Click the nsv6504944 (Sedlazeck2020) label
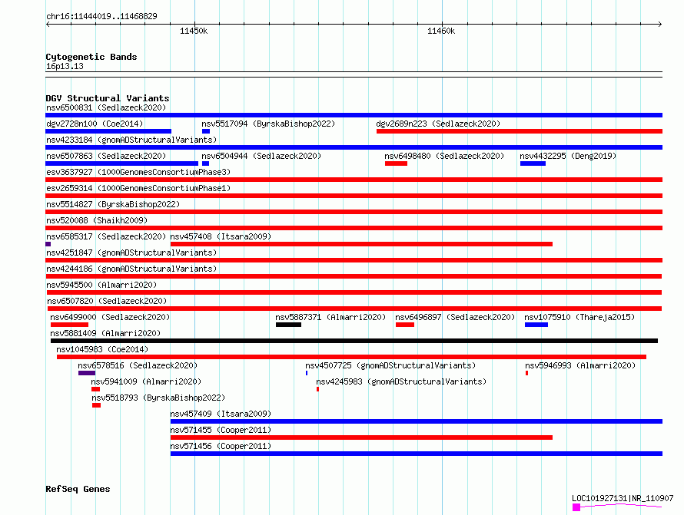This screenshot has width=684, height=515. 261,156
